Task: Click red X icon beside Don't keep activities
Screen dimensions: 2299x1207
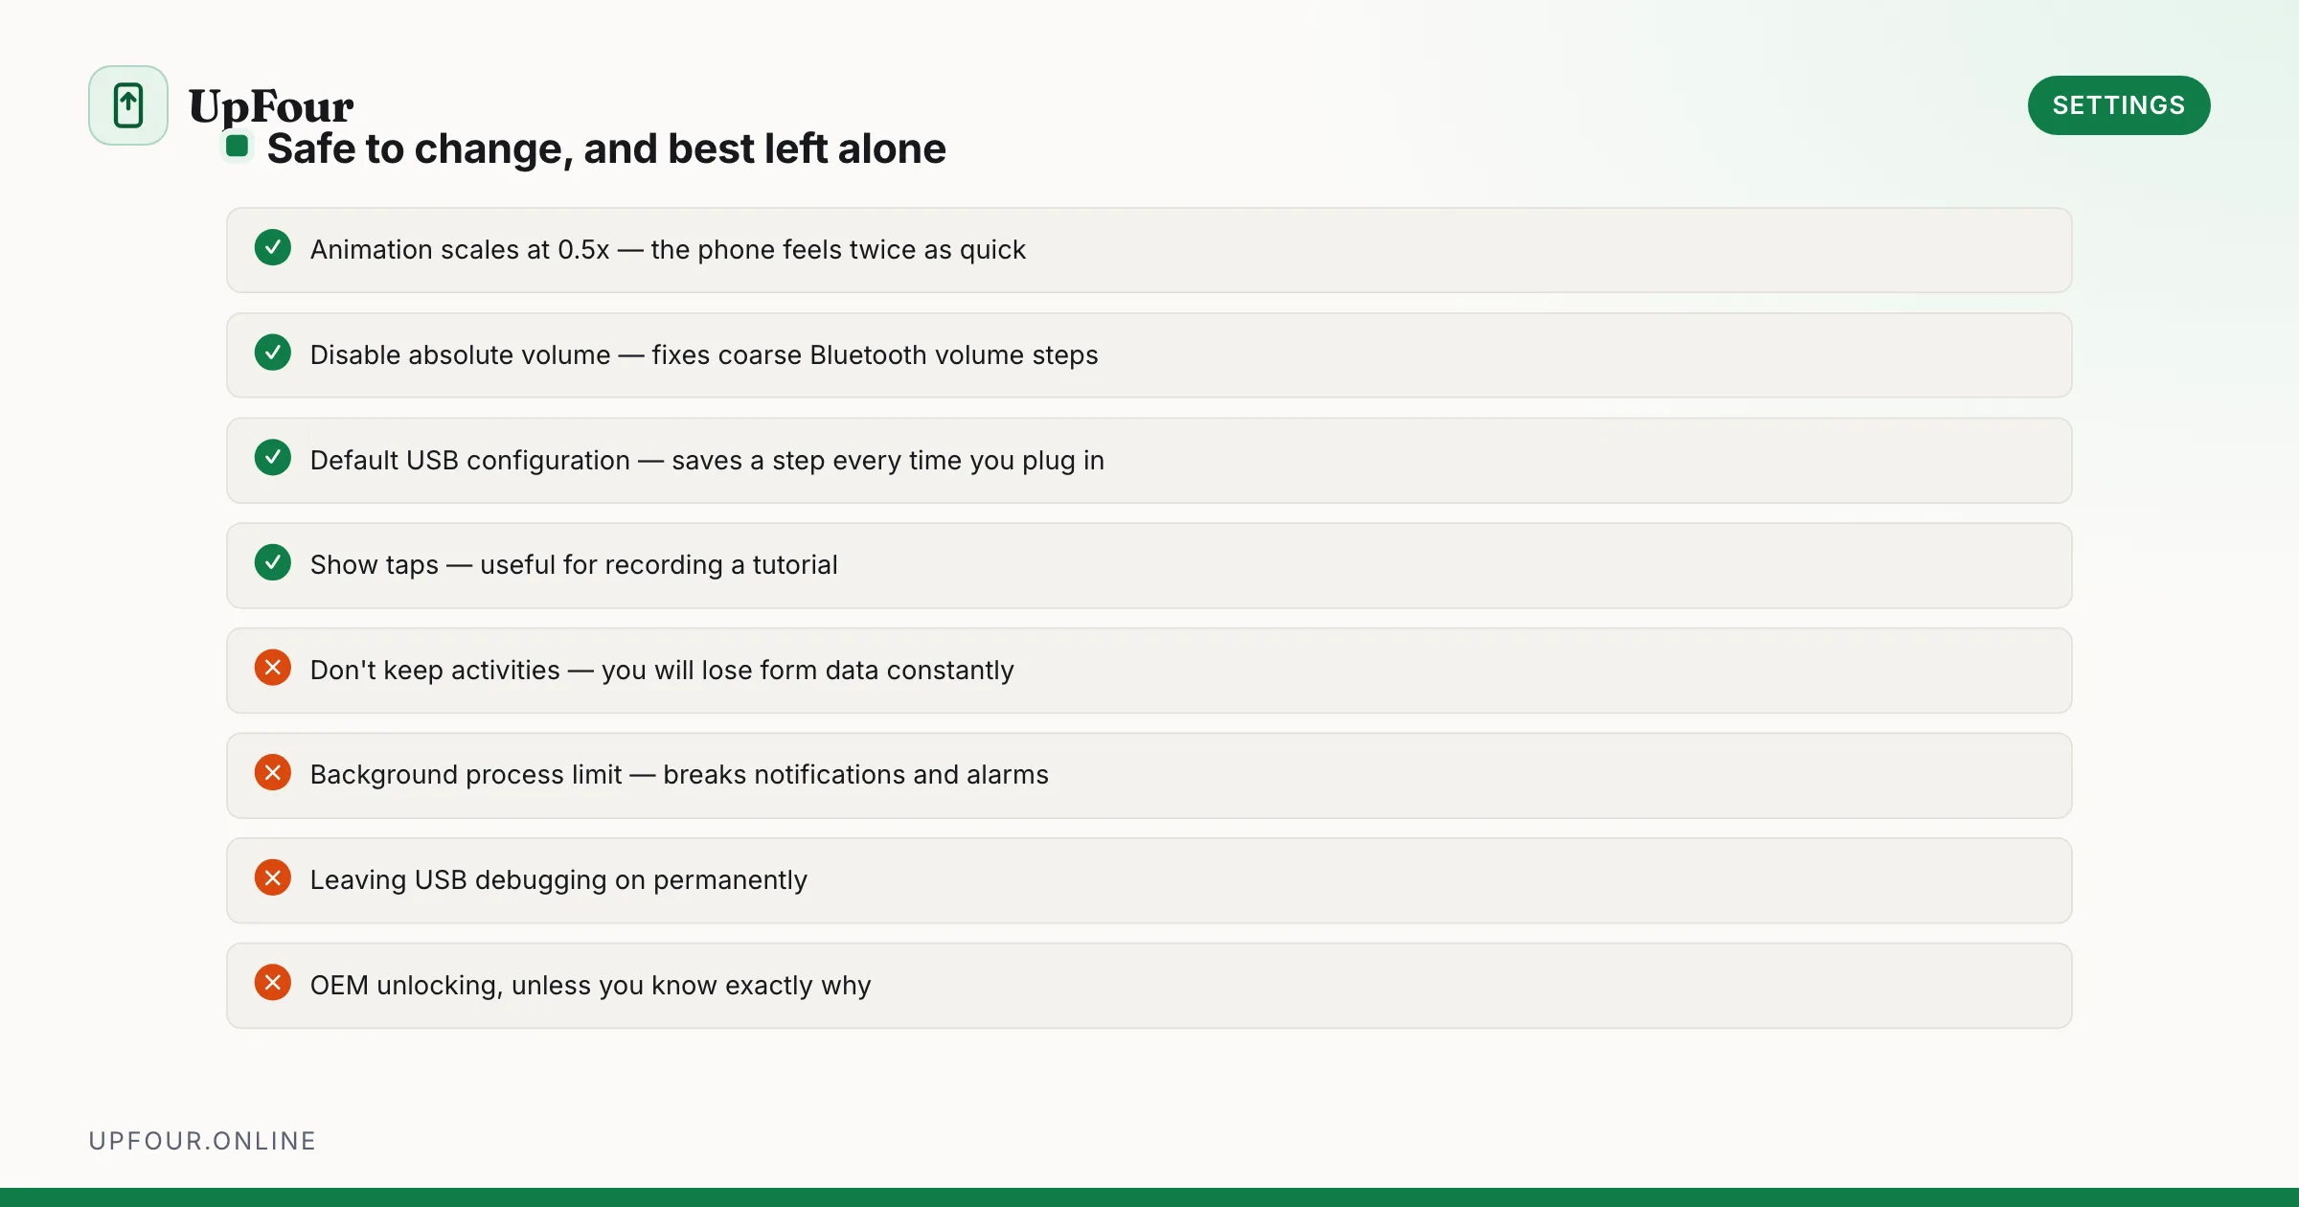Action: click(x=273, y=669)
